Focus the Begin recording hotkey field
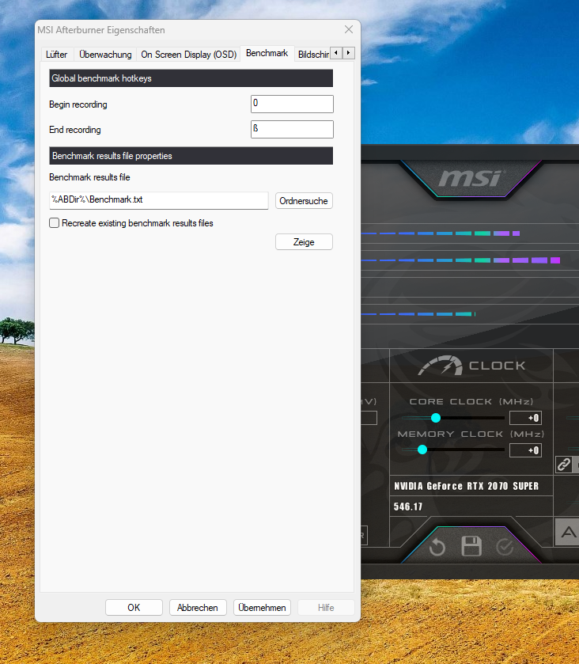The width and height of the screenshot is (579, 664). [x=292, y=104]
